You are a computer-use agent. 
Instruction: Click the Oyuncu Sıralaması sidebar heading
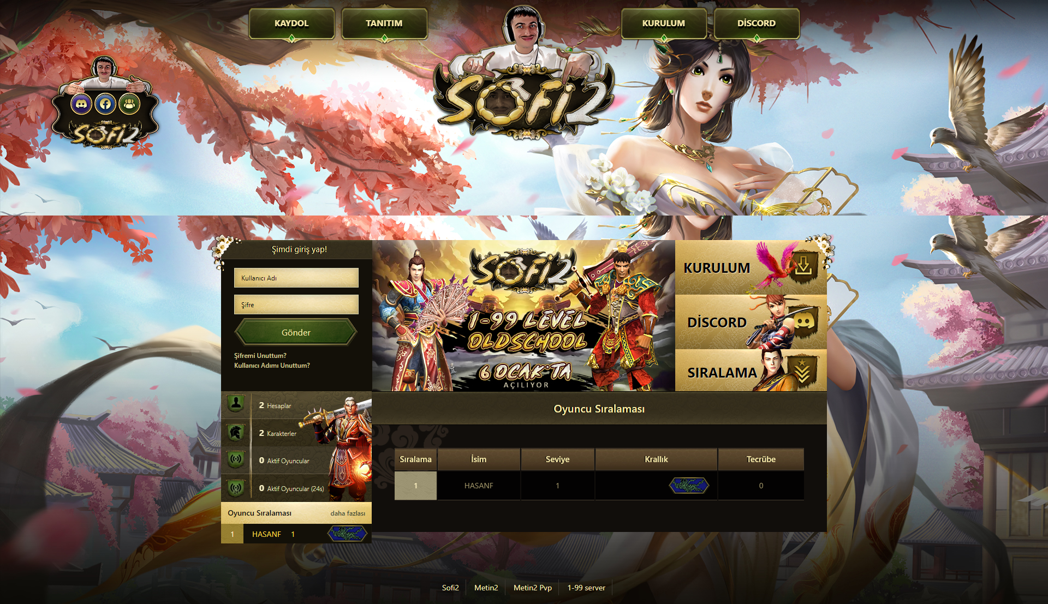[x=259, y=513]
